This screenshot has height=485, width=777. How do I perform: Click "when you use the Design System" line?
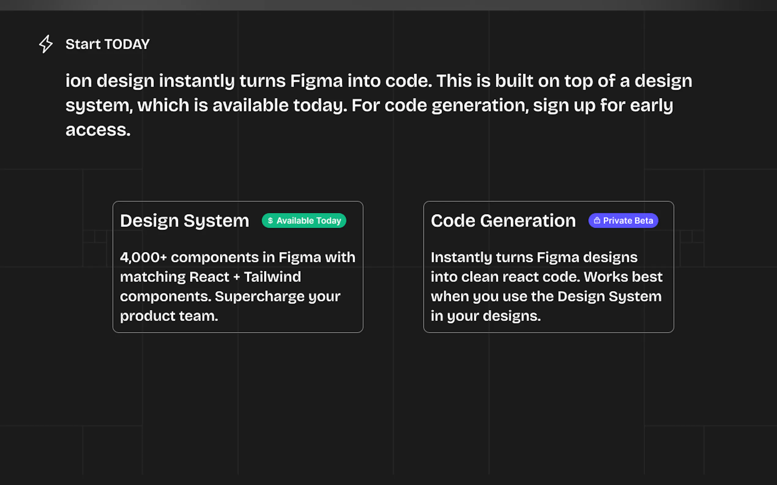point(546,296)
